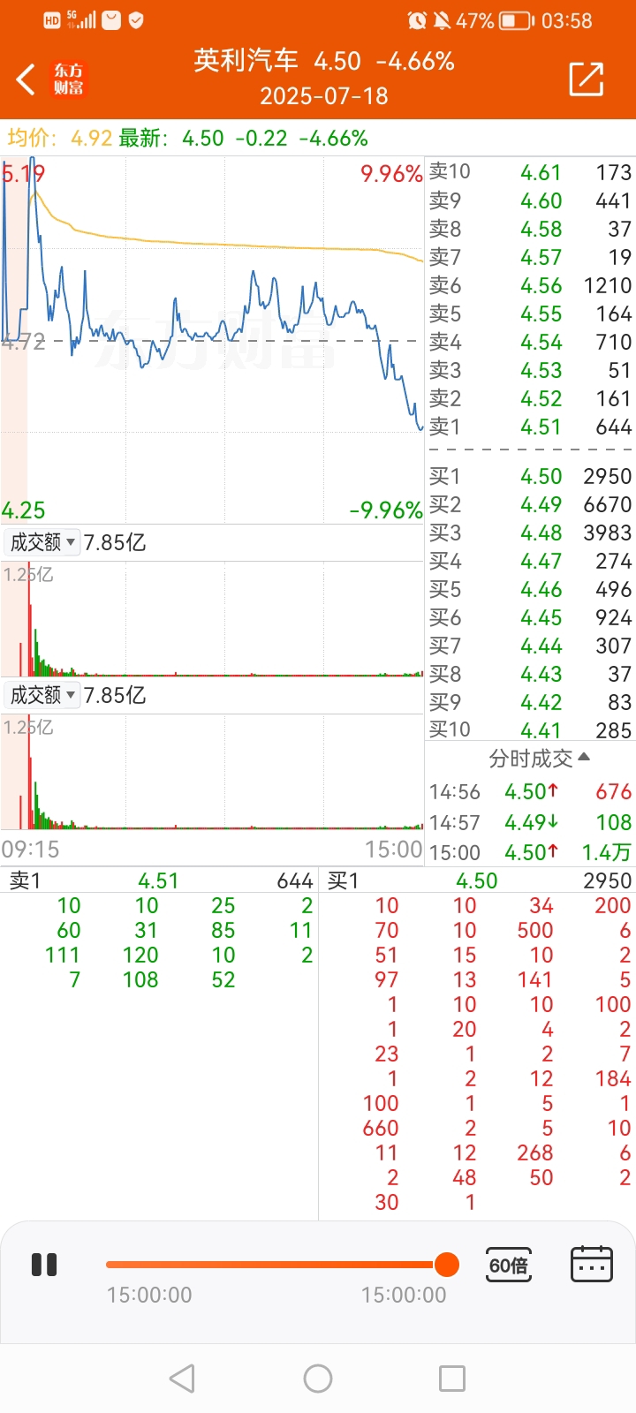
Task: Open the second 成交额 indicator dropdown
Action: tap(42, 695)
